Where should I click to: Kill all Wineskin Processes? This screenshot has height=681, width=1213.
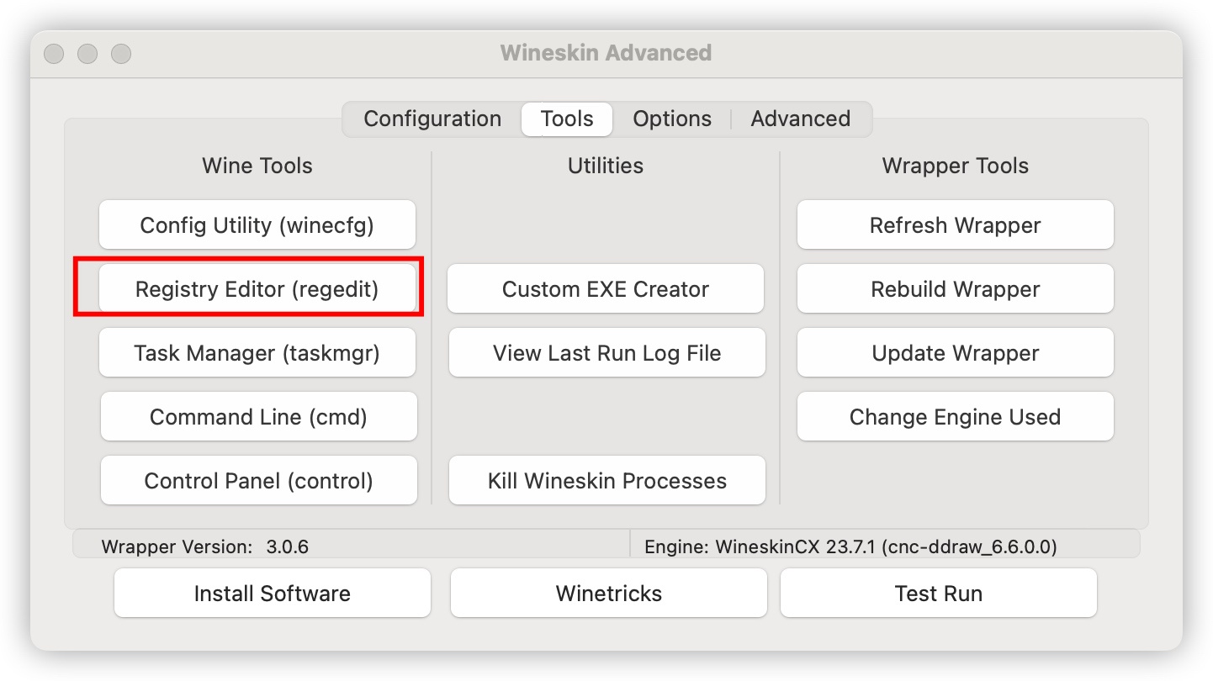point(606,480)
